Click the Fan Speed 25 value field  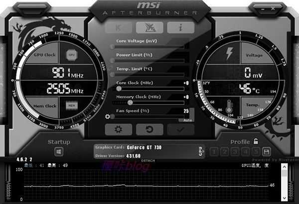pyautogui.click(x=186, y=111)
